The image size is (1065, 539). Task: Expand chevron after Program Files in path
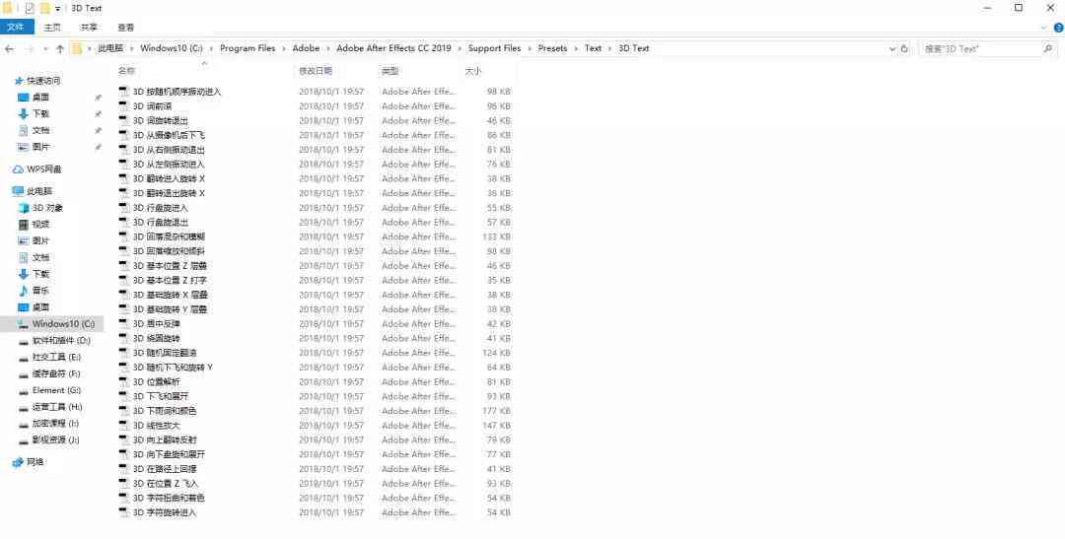coord(284,49)
